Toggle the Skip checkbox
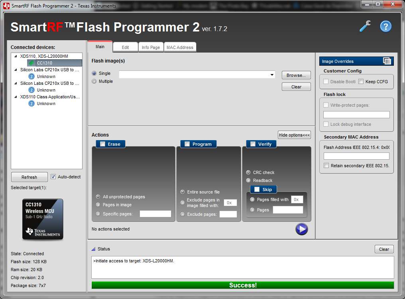The width and height of the screenshot is (405, 299). tap(257, 190)
